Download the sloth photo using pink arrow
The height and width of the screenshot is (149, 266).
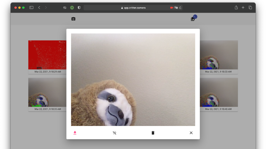tap(75, 133)
